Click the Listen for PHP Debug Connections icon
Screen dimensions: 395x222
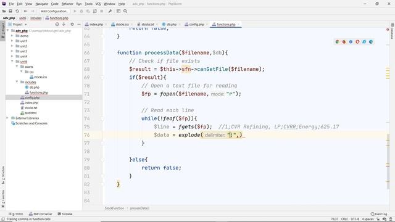coord(94,11)
